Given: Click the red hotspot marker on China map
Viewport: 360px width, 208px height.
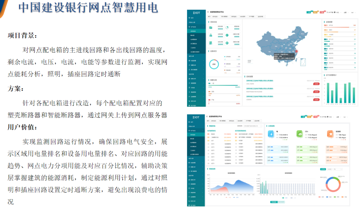Looking at the screenshot, I should pos(296,51).
